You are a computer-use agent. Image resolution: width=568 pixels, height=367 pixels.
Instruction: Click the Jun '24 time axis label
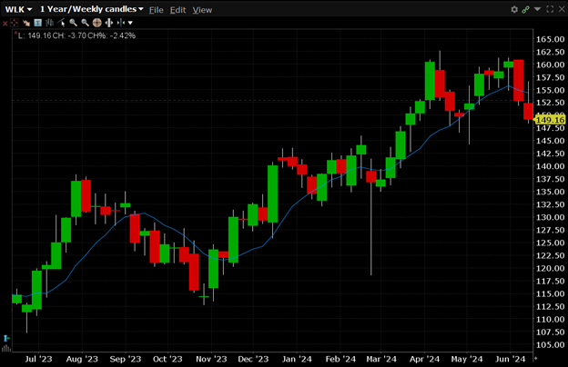pyautogui.click(x=510, y=359)
